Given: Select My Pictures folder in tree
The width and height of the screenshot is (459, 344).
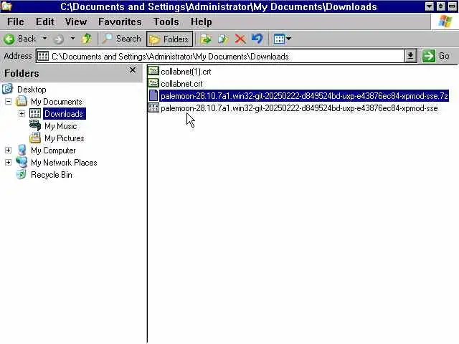Looking at the screenshot, I should tap(64, 138).
